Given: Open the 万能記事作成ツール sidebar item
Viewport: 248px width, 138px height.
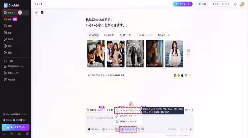Looking at the screenshot, I should pos(14,66).
